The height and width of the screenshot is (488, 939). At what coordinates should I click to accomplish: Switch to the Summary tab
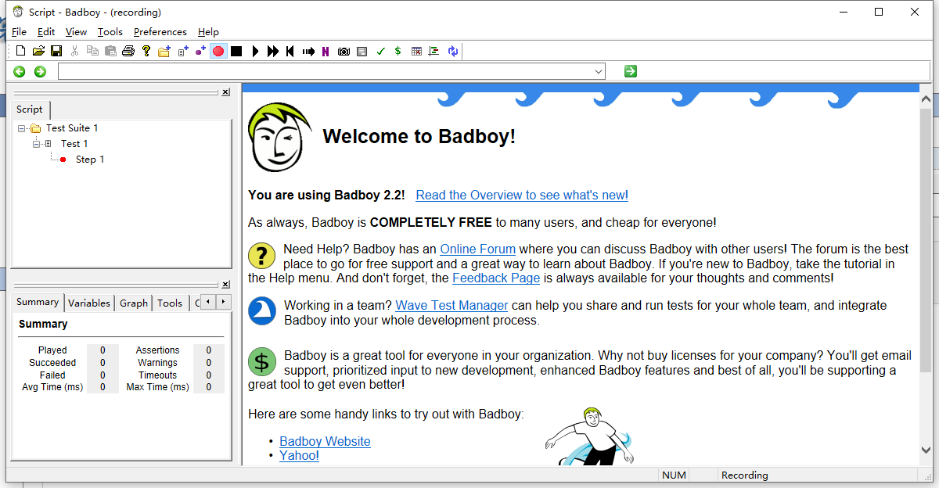click(38, 303)
